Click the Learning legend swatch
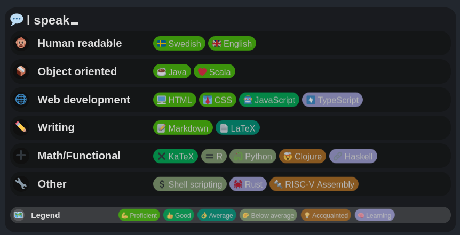 375,215
